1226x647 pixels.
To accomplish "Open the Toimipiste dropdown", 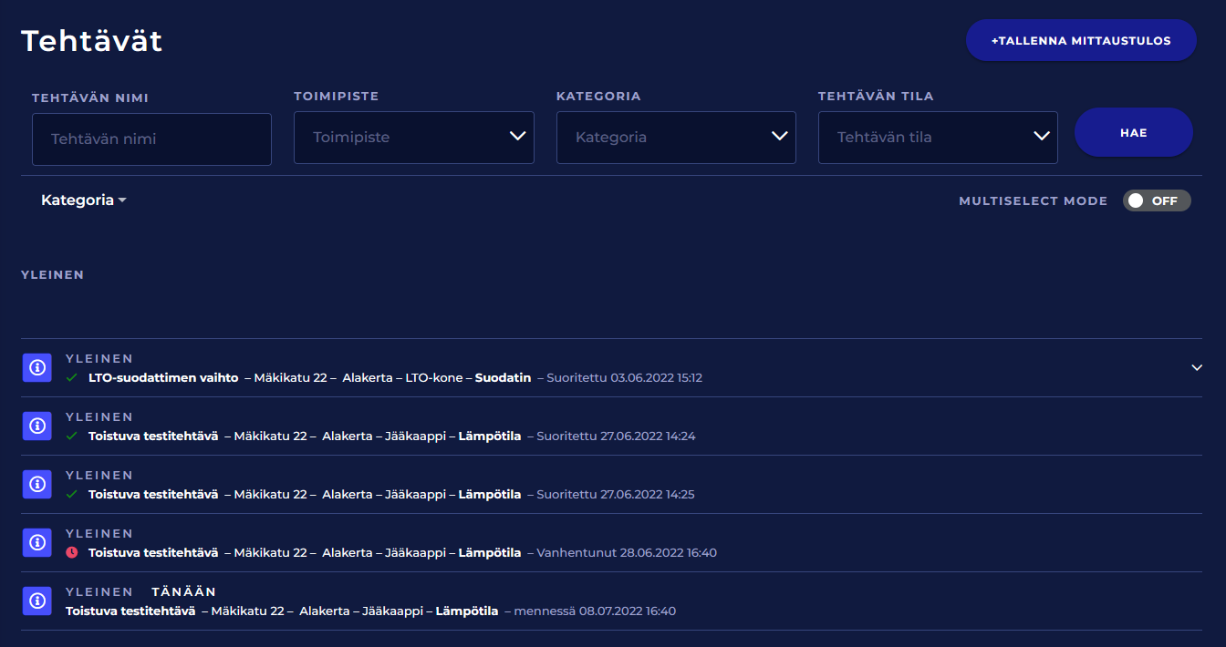I will 413,138.
